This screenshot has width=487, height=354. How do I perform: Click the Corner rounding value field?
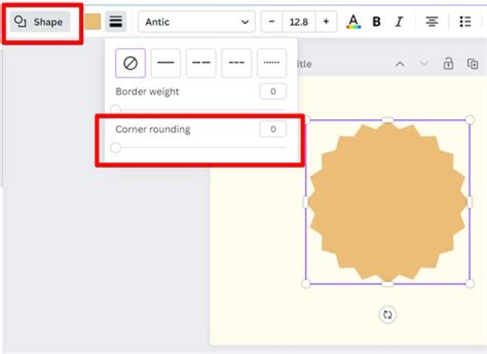(x=273, y=129)
